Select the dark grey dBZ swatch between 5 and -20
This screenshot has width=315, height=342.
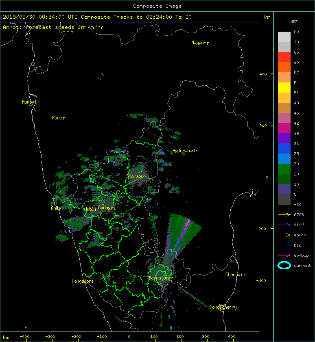(x=284, y=199)
